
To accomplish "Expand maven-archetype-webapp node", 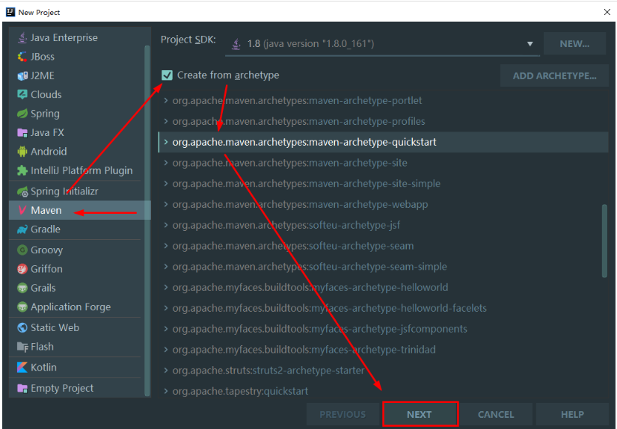I will click(x=166, y=205).
